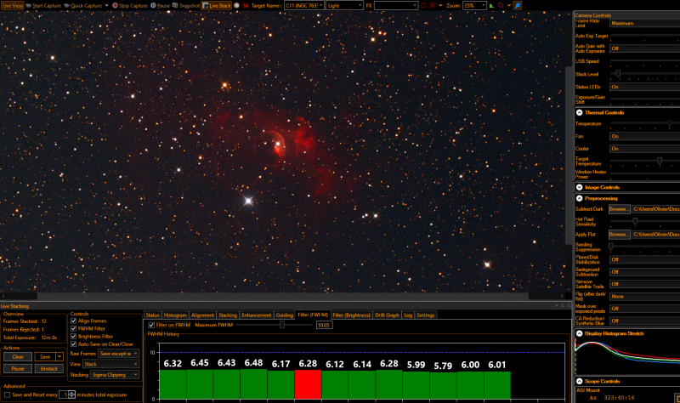The height and width of the screenshot is (403, 680).
Task: Collapse the Display Histogram Stretch section
Action: (x=580, y=333)
